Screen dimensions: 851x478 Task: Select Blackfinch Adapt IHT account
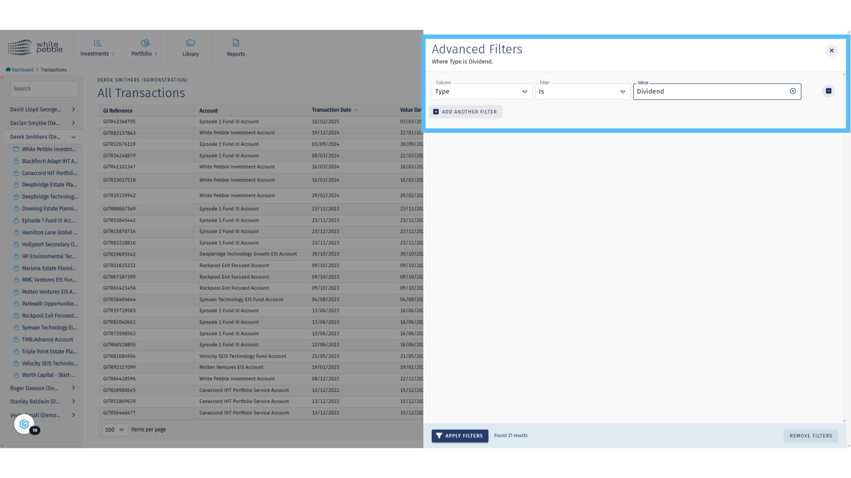pyautogui.click(x=50, y=161)
